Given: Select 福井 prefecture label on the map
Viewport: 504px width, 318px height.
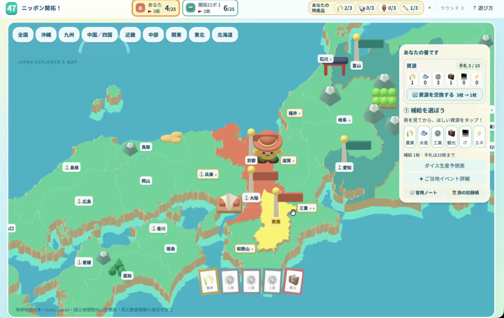Looking at the screenshot, I should coord(294,113).
